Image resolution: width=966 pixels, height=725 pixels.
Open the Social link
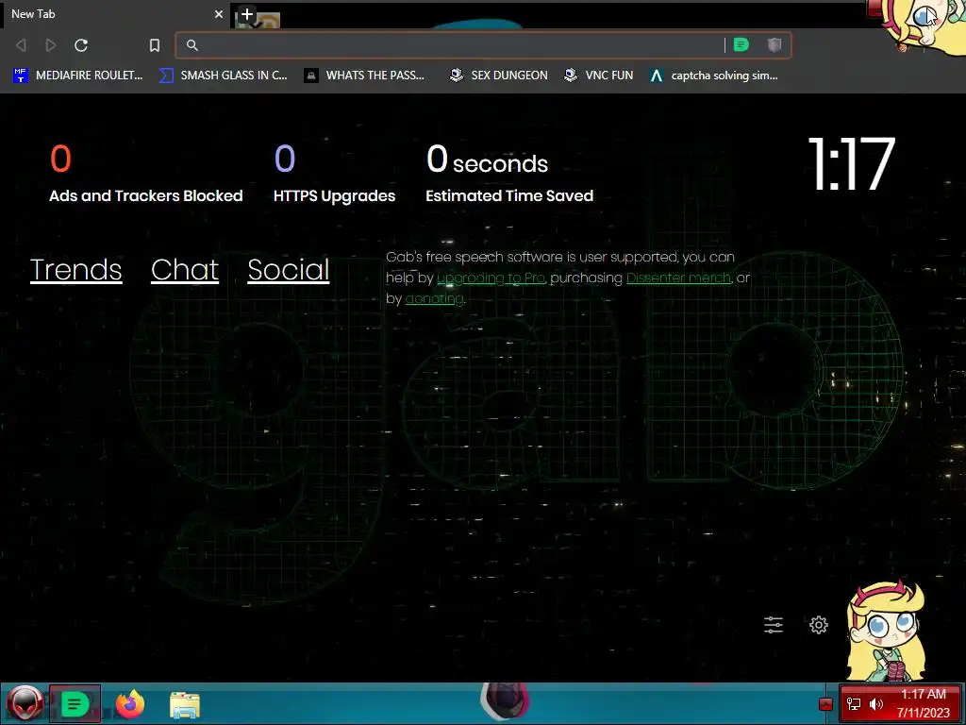(x=289, y=269)
